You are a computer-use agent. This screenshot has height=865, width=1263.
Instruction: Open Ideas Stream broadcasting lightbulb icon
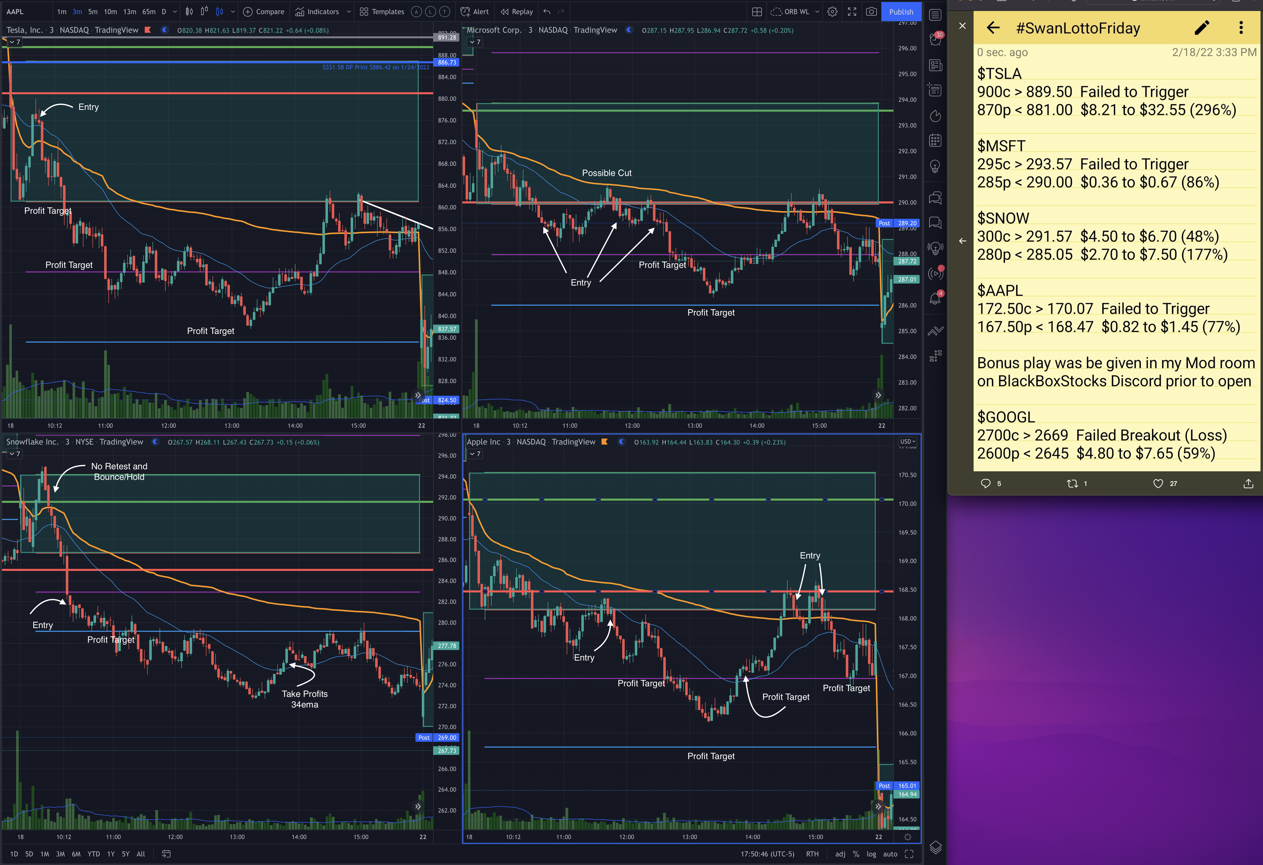pyautogui.click(x=935, y=248)
